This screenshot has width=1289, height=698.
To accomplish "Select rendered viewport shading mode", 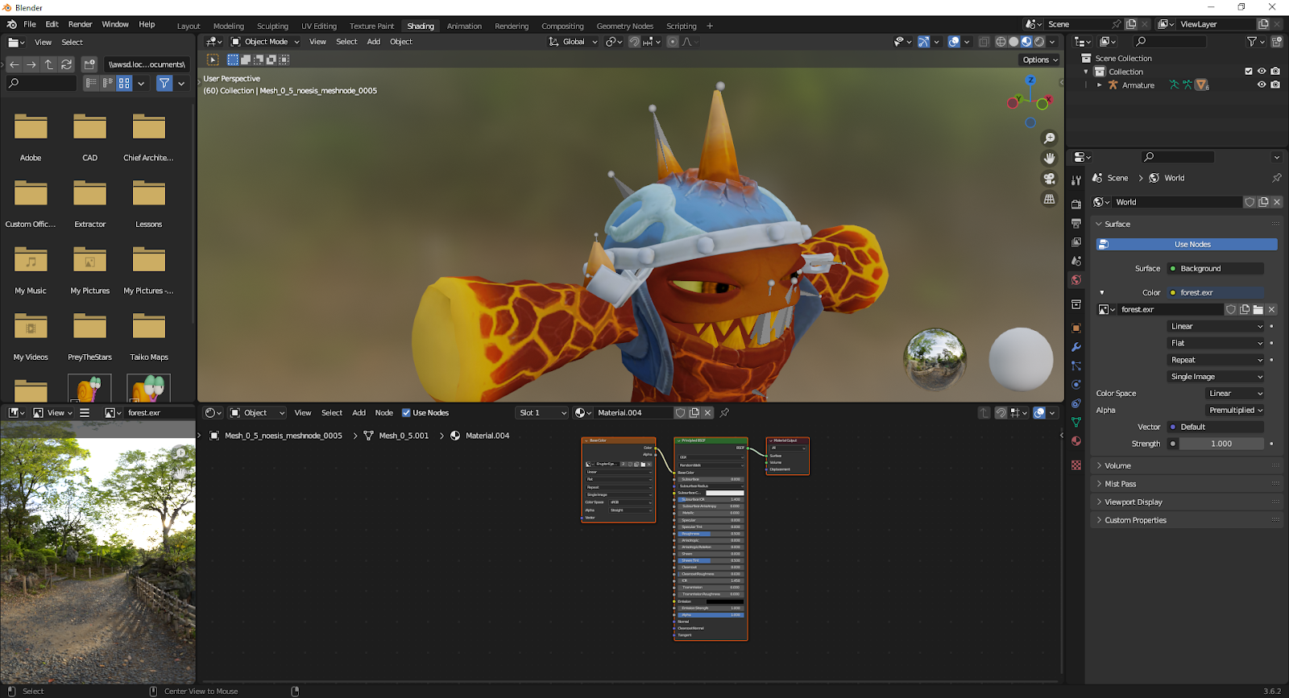I will click(x=1039, y=42).
